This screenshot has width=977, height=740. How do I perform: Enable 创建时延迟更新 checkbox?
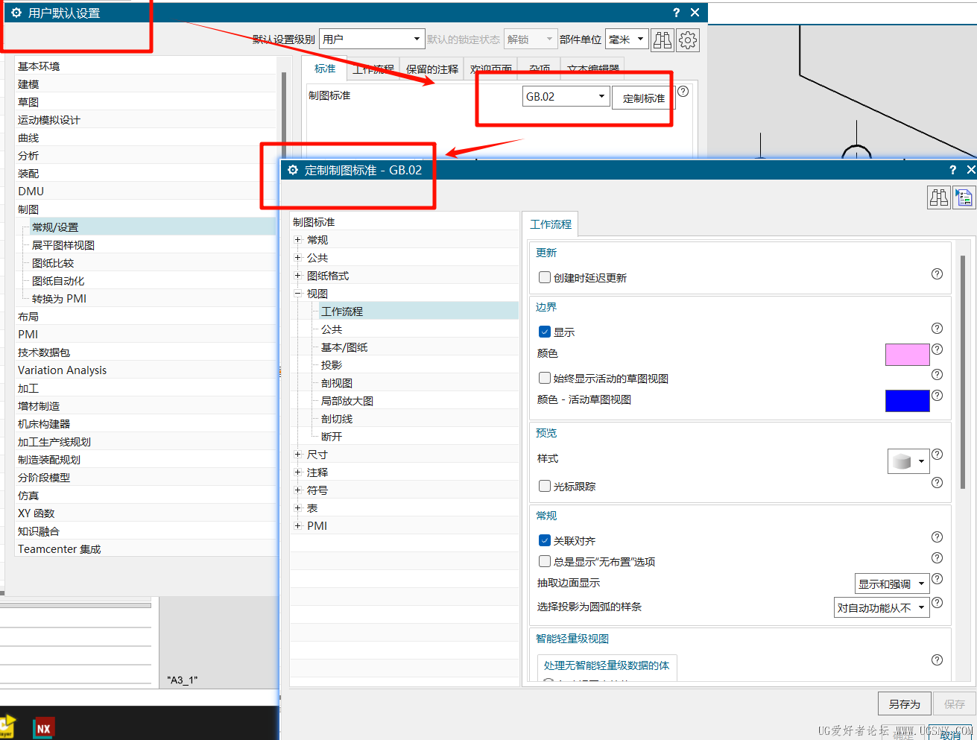545,277
